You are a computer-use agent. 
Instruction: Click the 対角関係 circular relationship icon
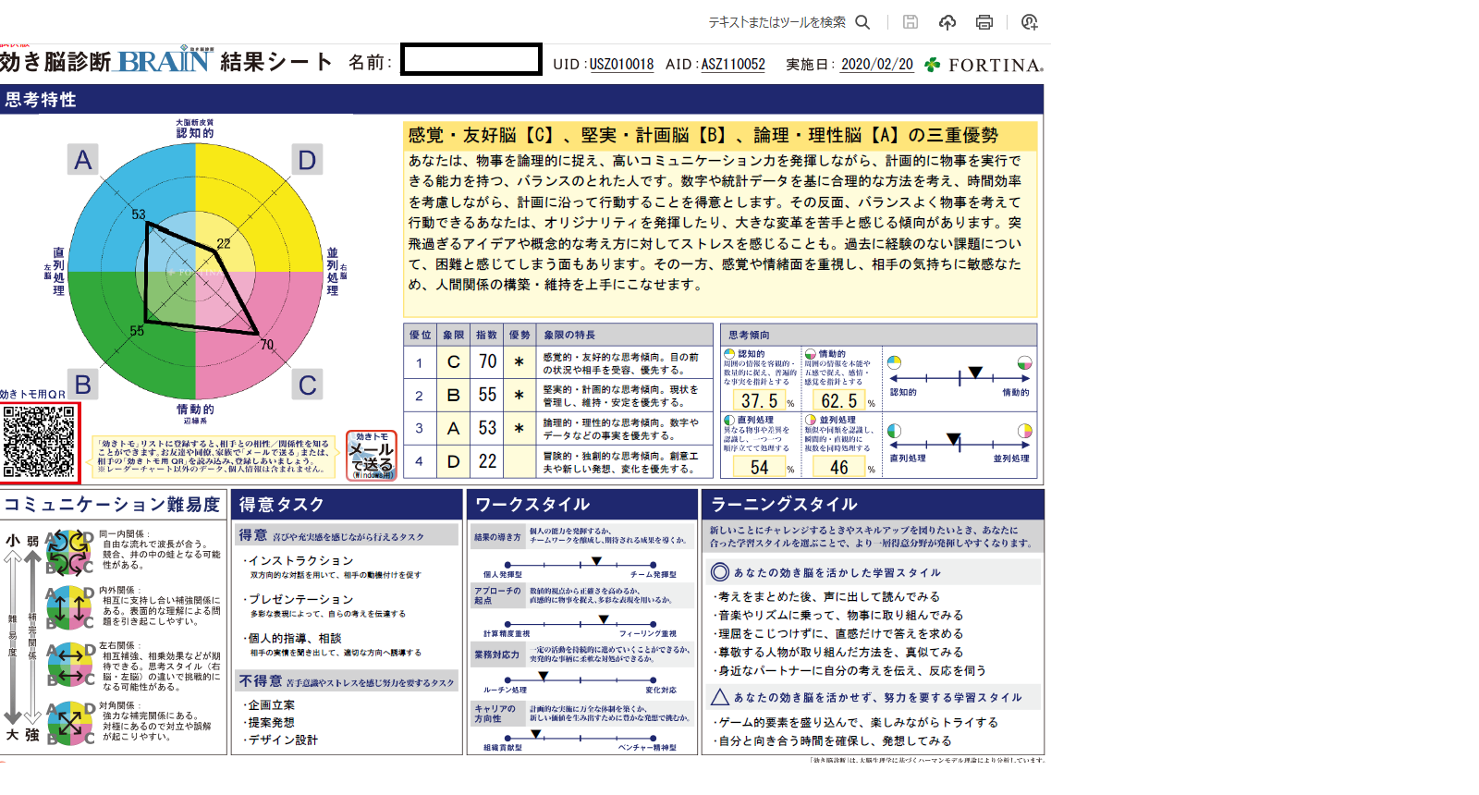pyautogui.click(x=70, y=723)
